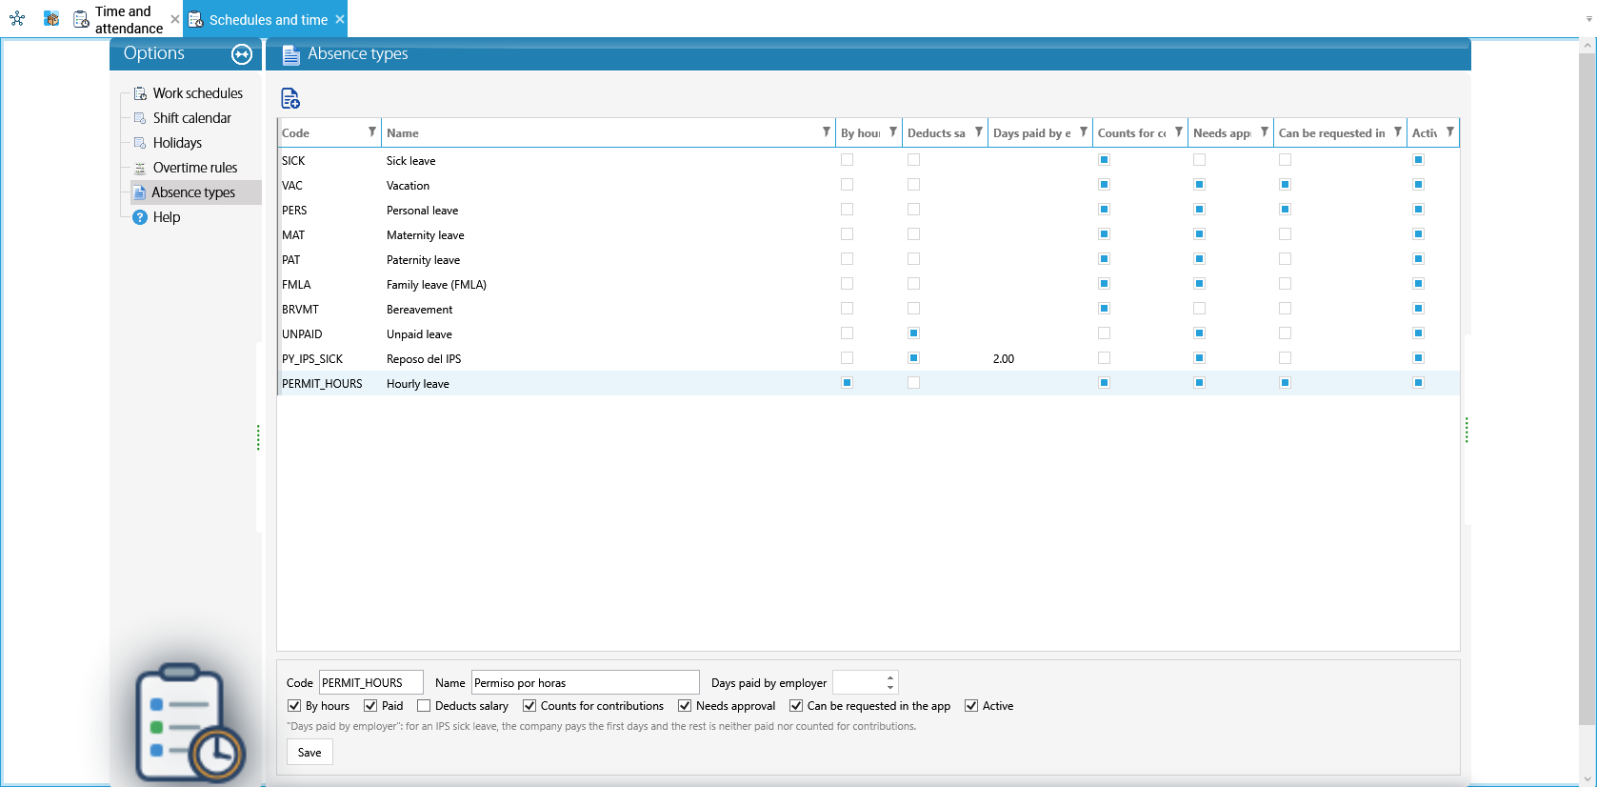Open Holidays in Options tree
The width and height of the screenshot is (1597, 787).
177,143
